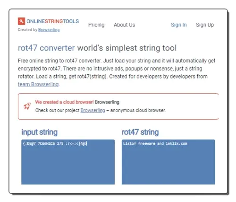236x202 pixels.
Task: Click inside the input string text area
Action: point(68,162)
